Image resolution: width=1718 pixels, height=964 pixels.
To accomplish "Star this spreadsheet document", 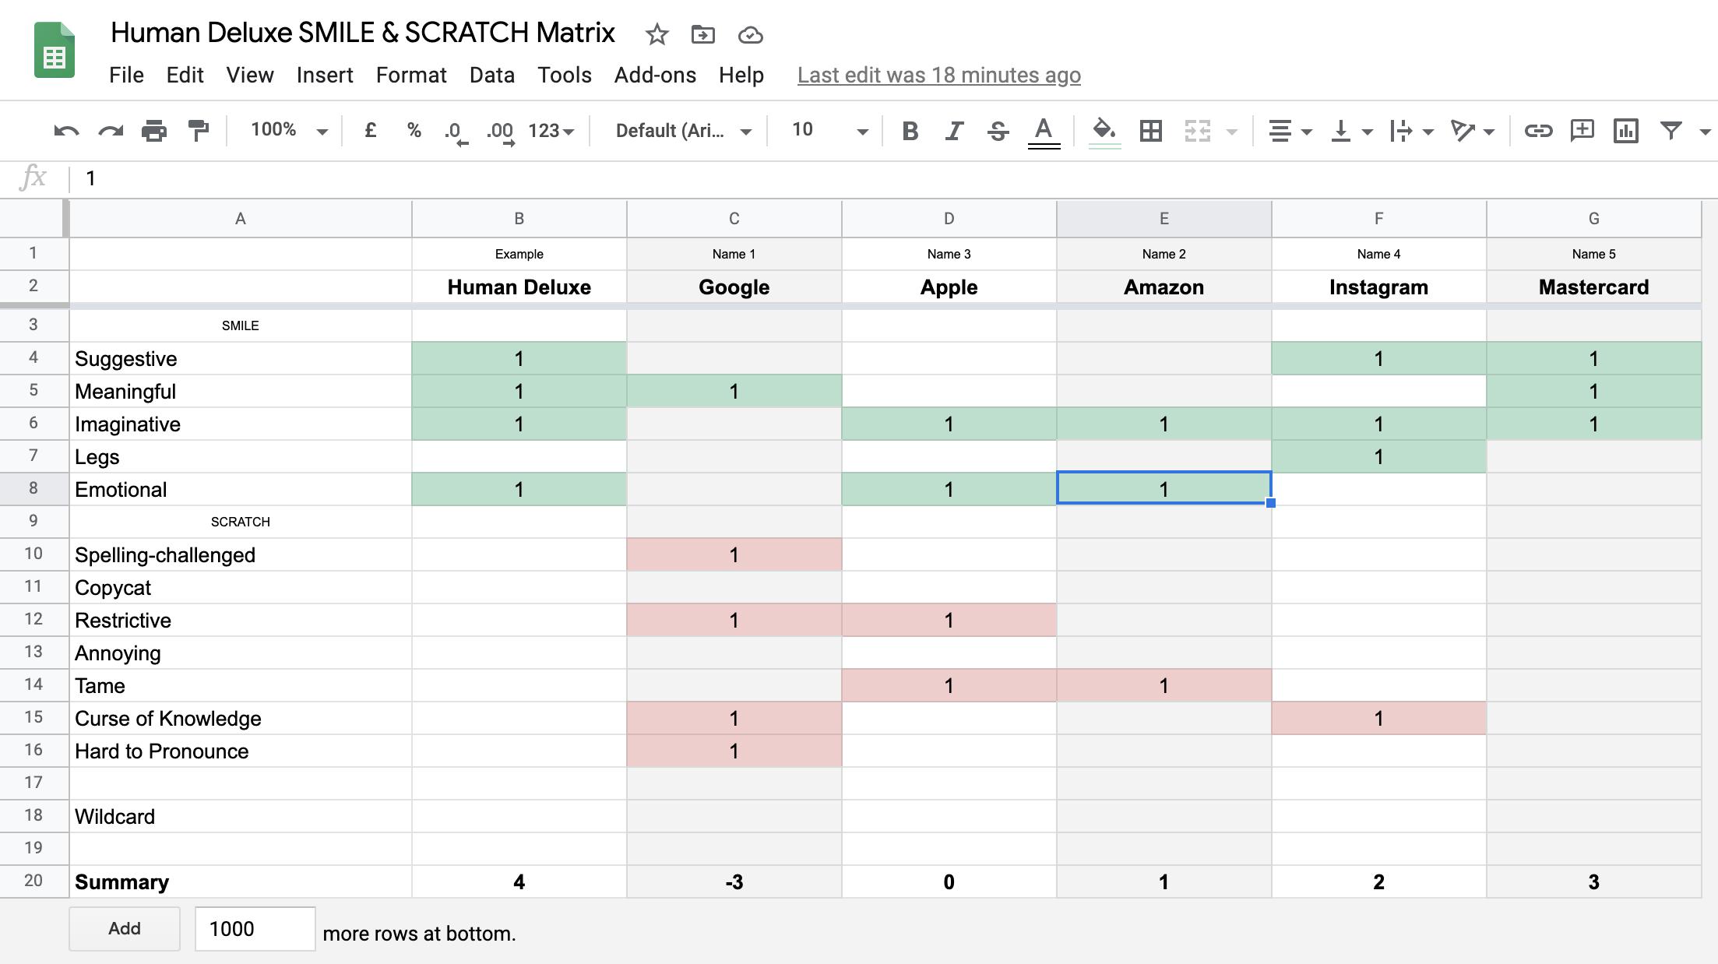I will coord(657,34).
